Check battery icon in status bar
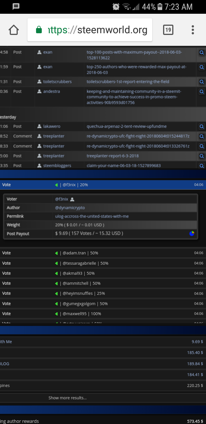The width and height of the screenshot is (206, 424). (x=160, y=7)
